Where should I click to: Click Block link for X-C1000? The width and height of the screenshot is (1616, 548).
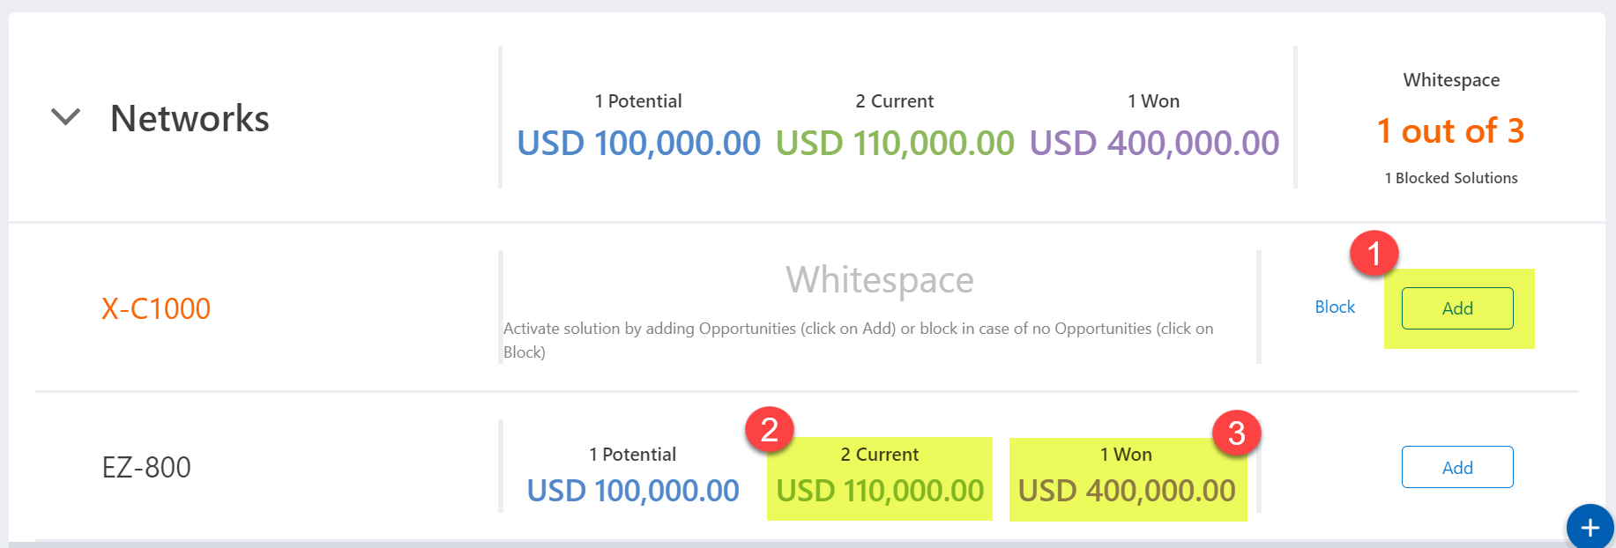pyautogui.click(x=1334, y=307)
